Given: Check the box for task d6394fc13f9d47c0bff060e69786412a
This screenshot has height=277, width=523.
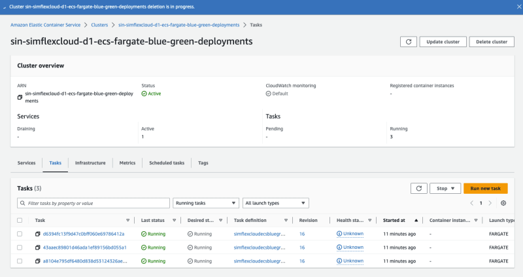Looking at the screenshot, I should point(20,234).
